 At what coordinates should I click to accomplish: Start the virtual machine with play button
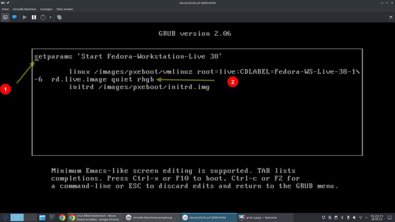[25, 17]
